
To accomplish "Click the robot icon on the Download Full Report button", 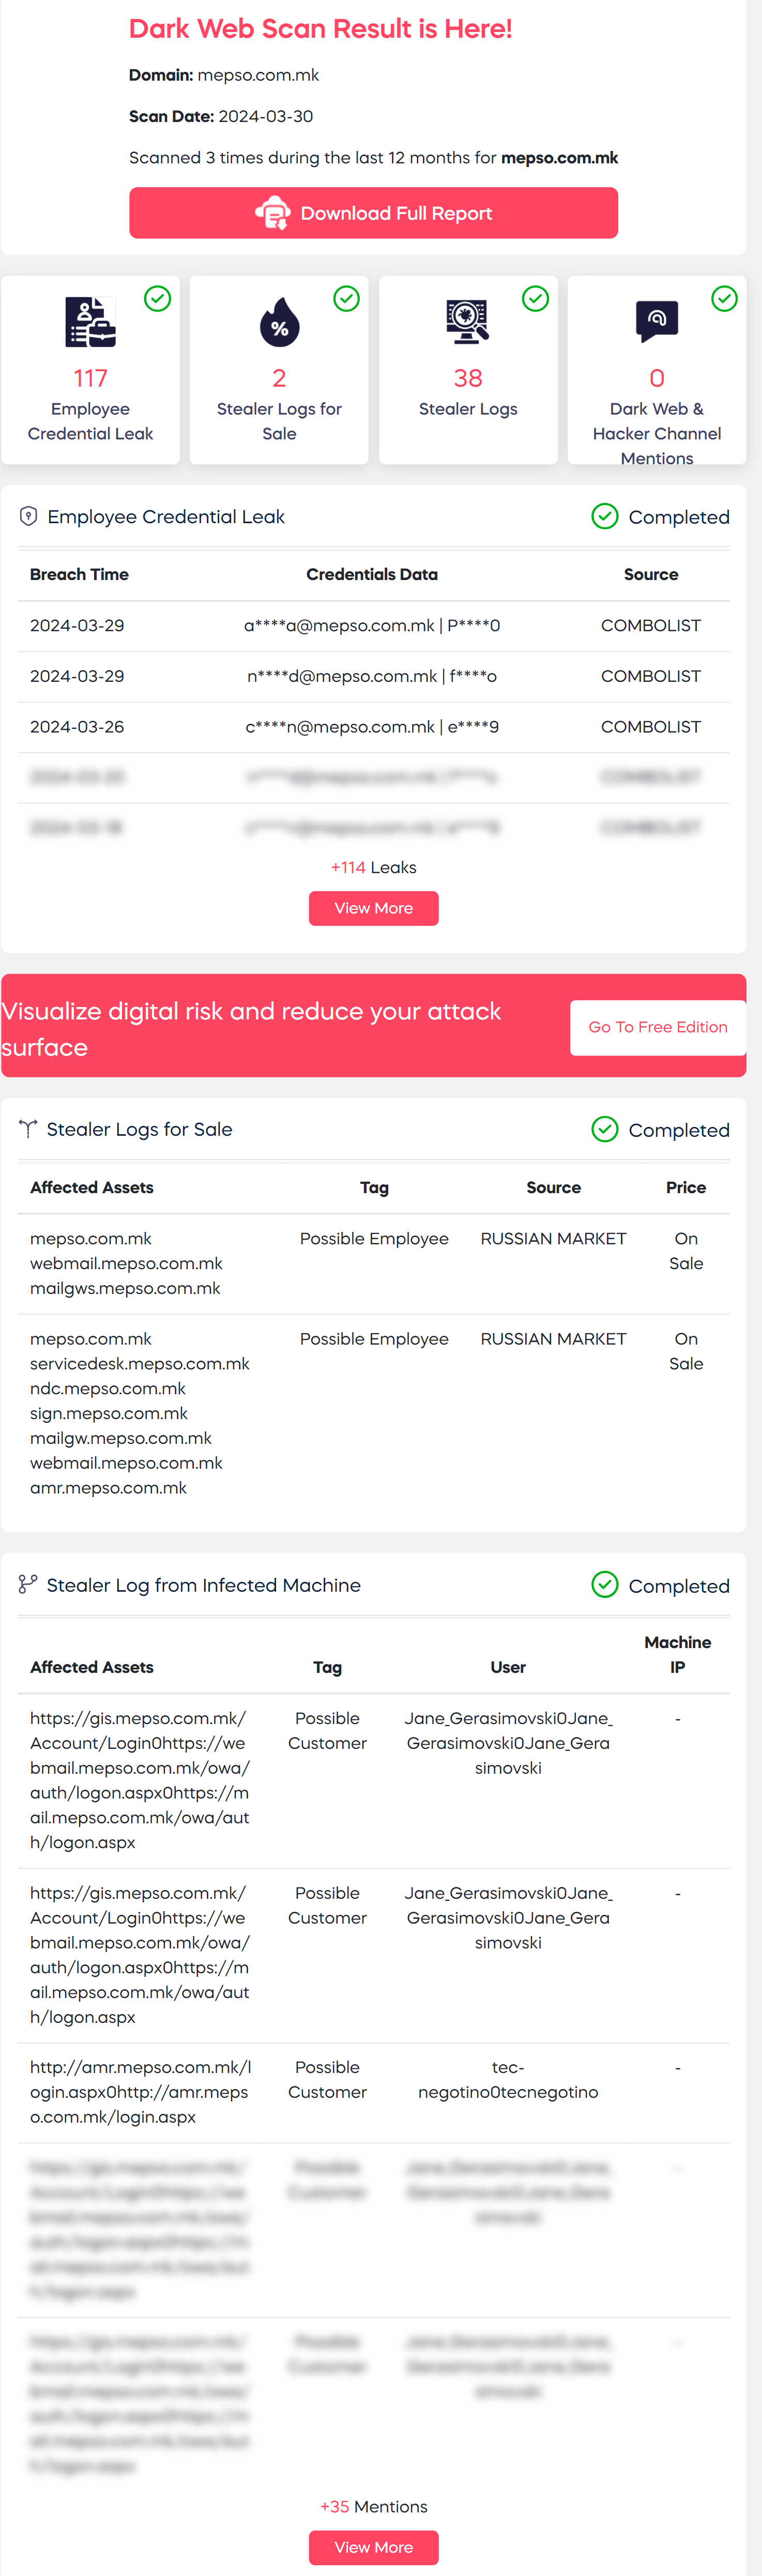I will coord(272,213).
